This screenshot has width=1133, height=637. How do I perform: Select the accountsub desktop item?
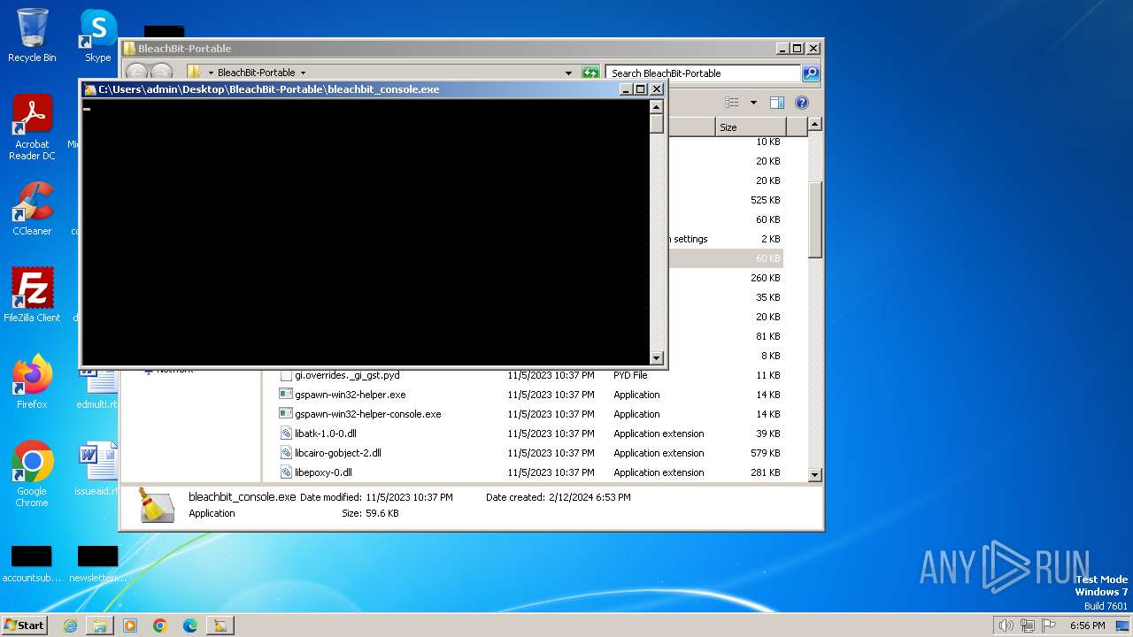[32, 564]
